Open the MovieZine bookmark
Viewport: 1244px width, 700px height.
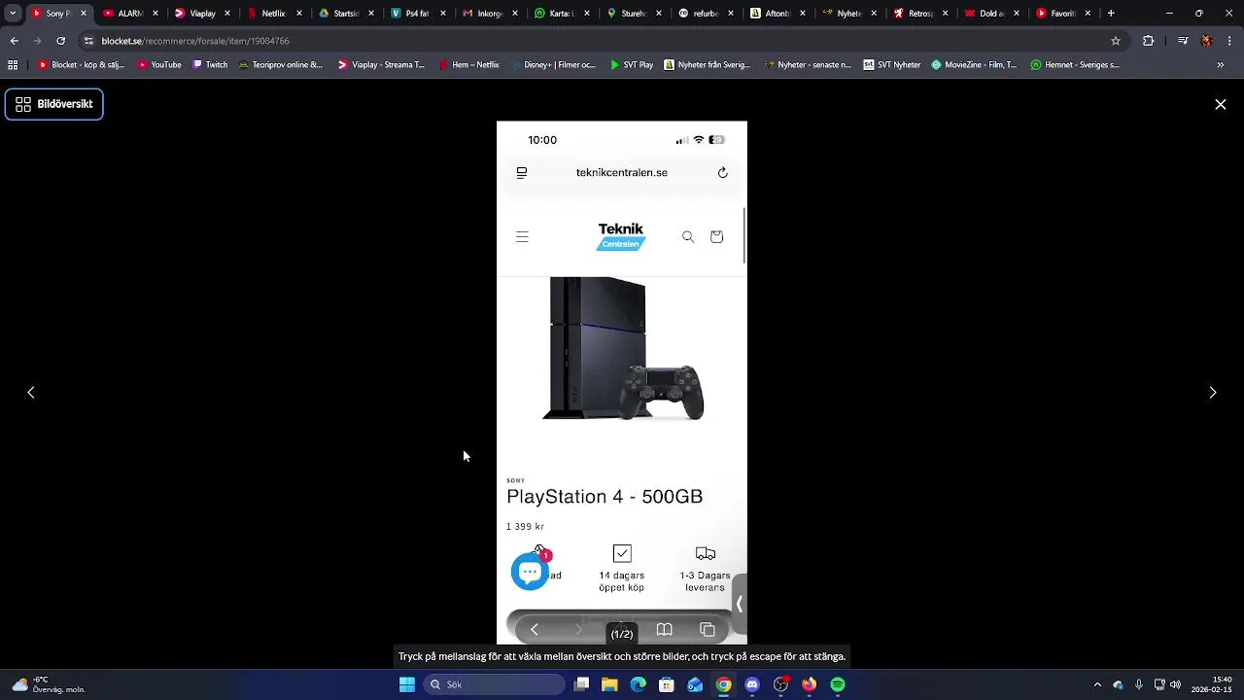tap(974, 65)
